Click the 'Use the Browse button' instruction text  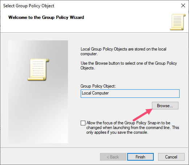point(129,65)
